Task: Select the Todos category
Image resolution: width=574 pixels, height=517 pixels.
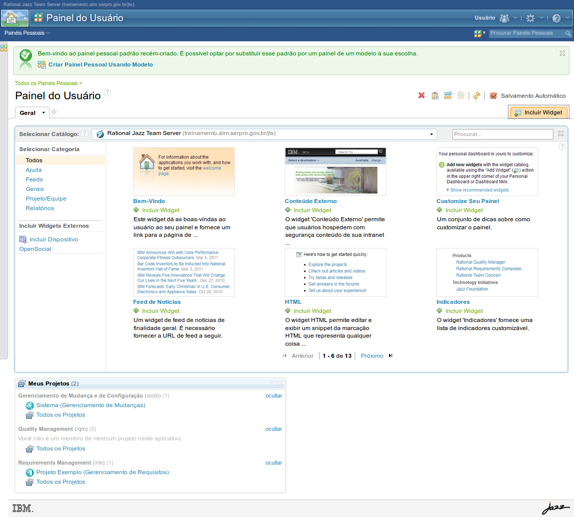Action: coord(34,160)
